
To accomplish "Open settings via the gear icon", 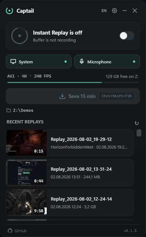I will coord(114,11).
